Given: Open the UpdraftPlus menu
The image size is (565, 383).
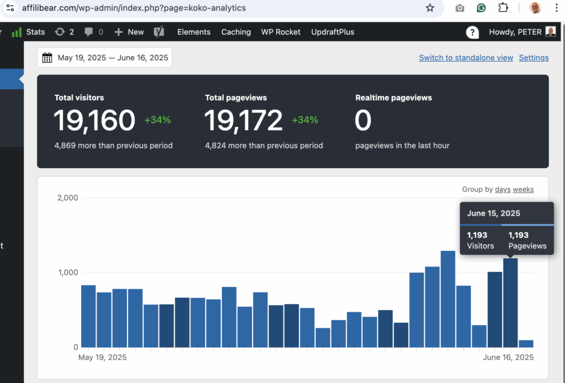Looking at the screenshot, I should click(333, 32).
